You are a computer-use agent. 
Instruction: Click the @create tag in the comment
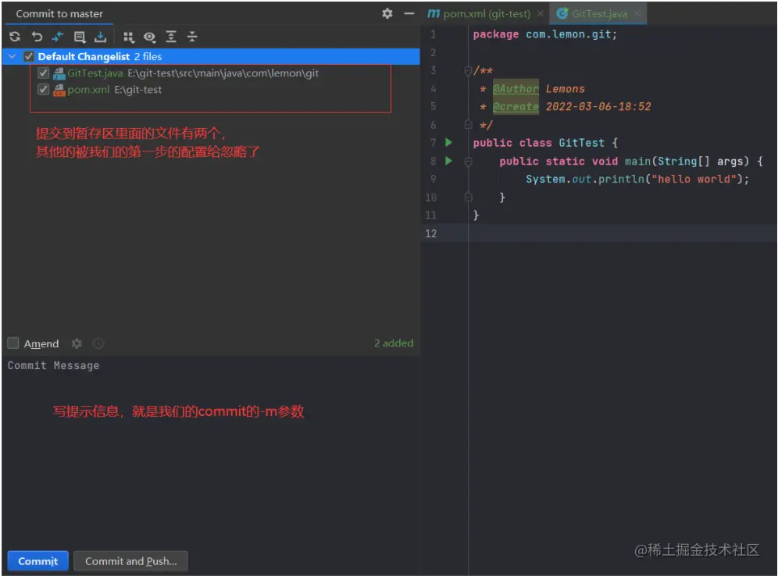[x=516, y=107]
